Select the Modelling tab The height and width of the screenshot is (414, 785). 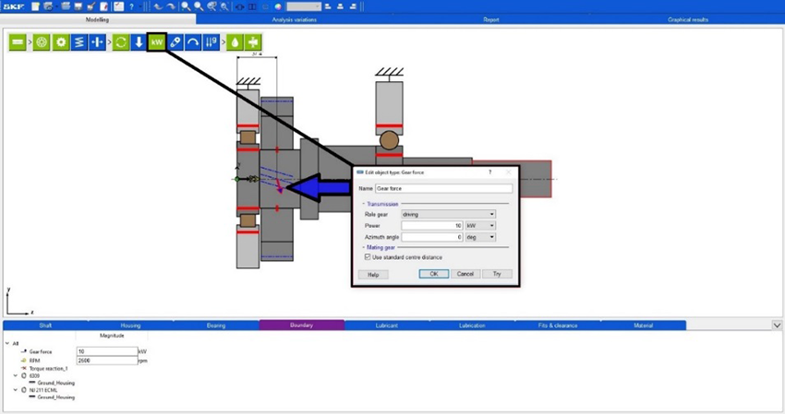97,19
